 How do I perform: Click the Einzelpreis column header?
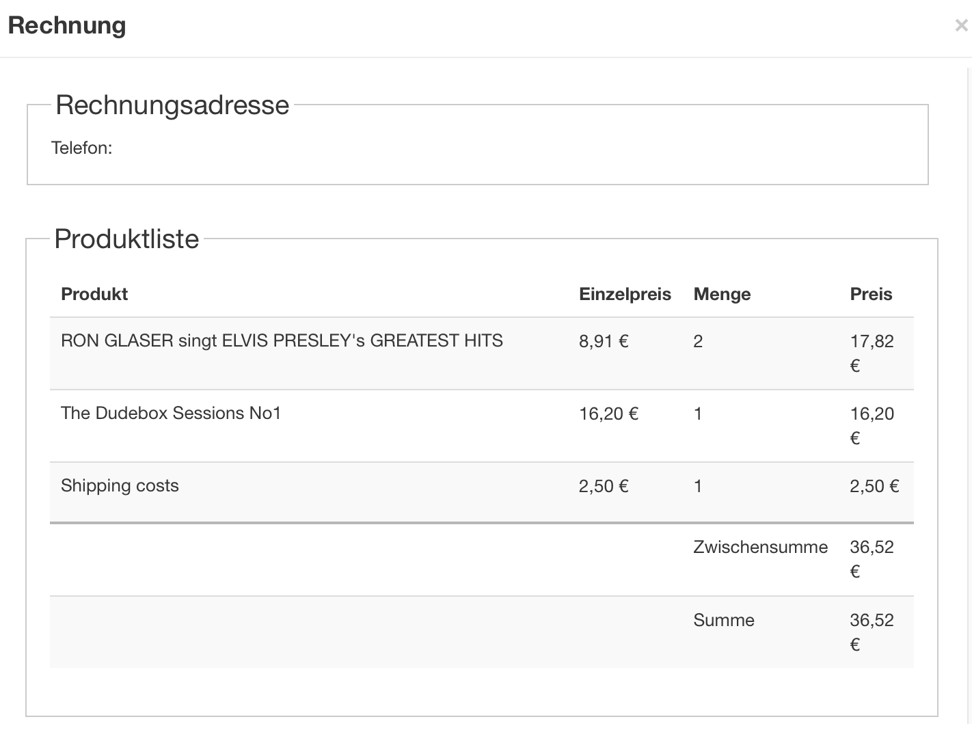[625, 294]
